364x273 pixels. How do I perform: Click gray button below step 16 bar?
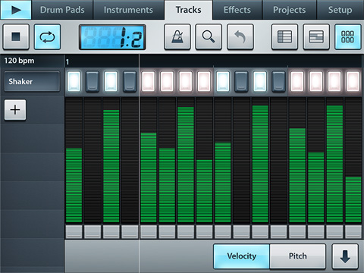(x=353, y=232)
